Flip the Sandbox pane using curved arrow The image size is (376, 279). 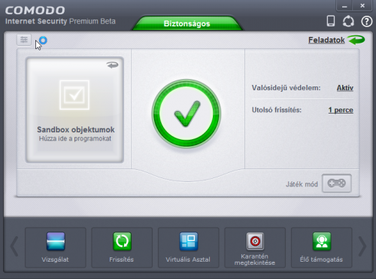click(112, 65)
